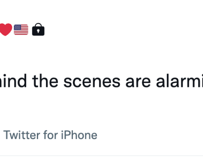The height and width of the screenshot is (164, 203).
Task: Open the Twitter for iPhone source link
Action: pos(50,135)
